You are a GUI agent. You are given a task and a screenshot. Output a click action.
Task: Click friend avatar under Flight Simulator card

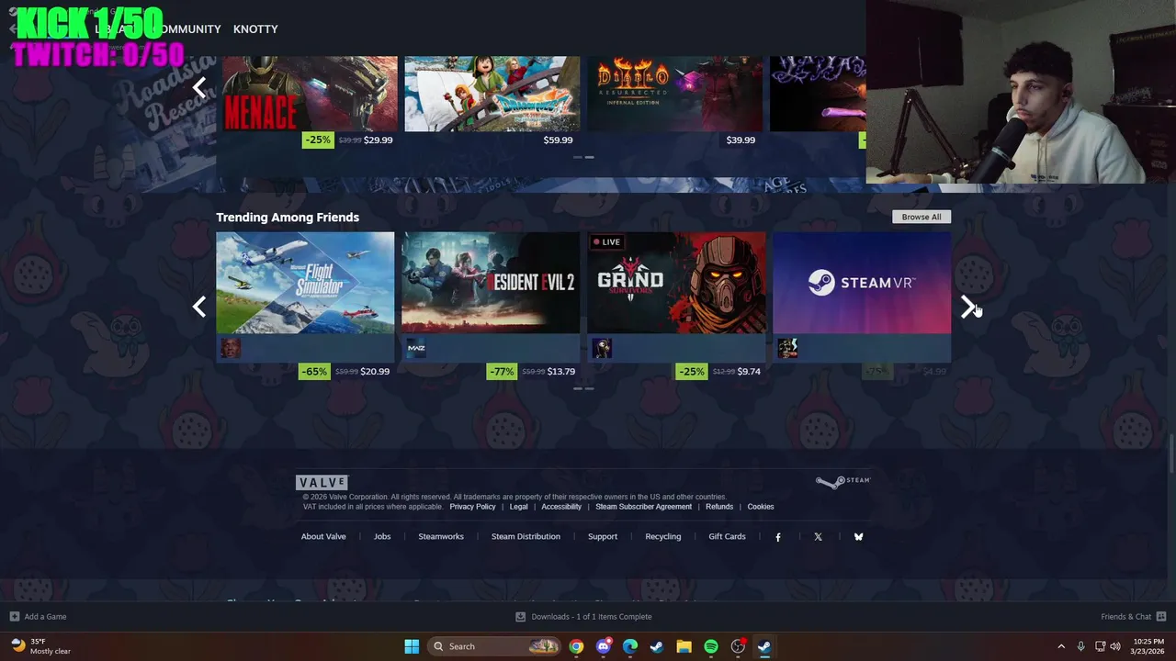[231, 348]
